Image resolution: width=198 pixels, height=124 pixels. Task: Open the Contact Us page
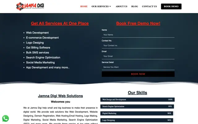tap(149, 7)
